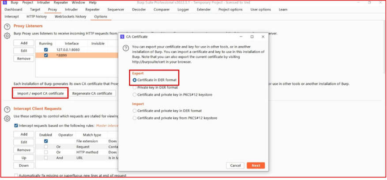387x180 pixels.
Task: Click Remove button for Proxy Listeners
Action: pyautogui.click(x=24, y=59)
